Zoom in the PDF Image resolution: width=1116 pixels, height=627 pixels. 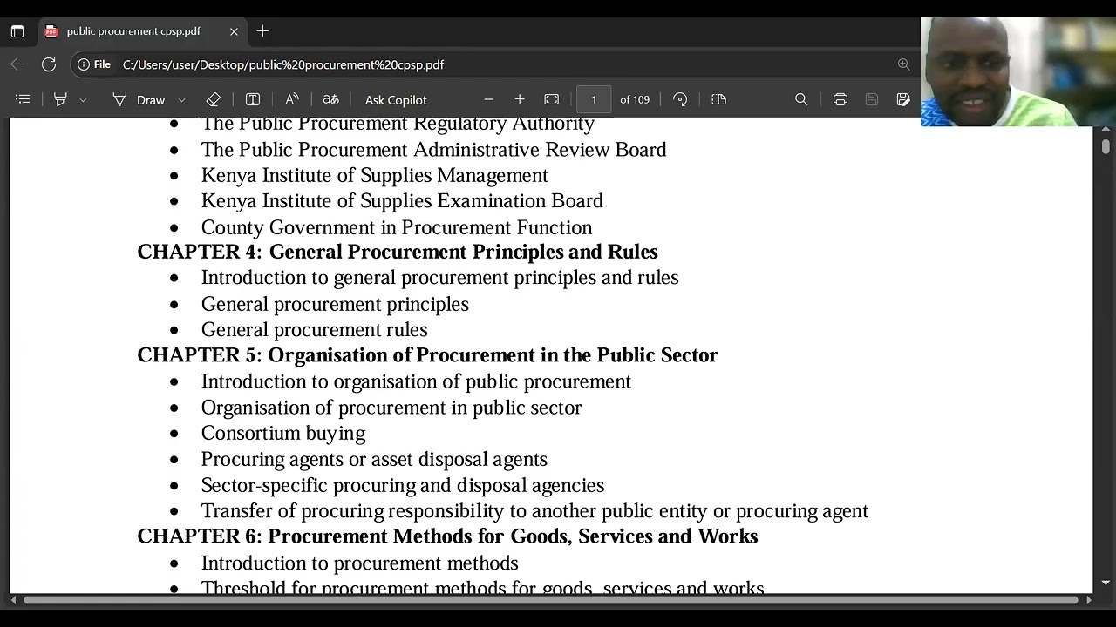pos(520,99)
